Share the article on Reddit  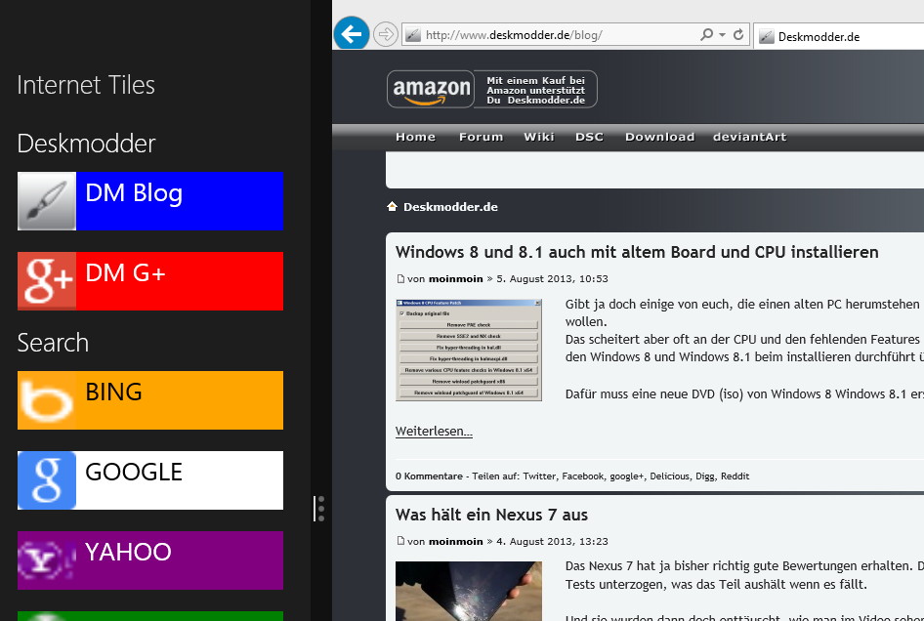tap(735, 476)
